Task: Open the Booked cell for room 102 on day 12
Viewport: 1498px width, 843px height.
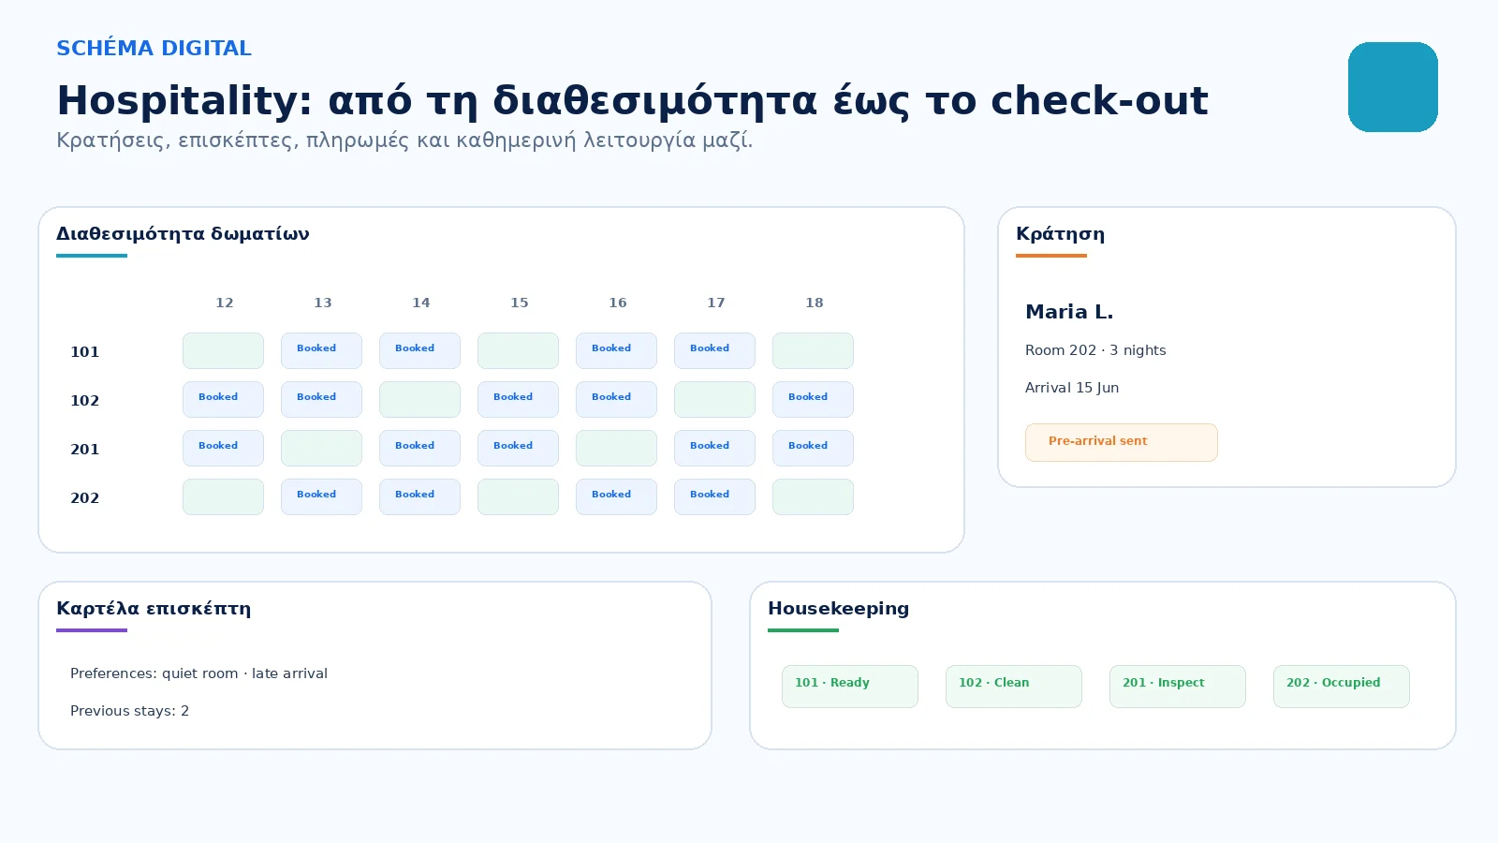Action: pos(223,400)
